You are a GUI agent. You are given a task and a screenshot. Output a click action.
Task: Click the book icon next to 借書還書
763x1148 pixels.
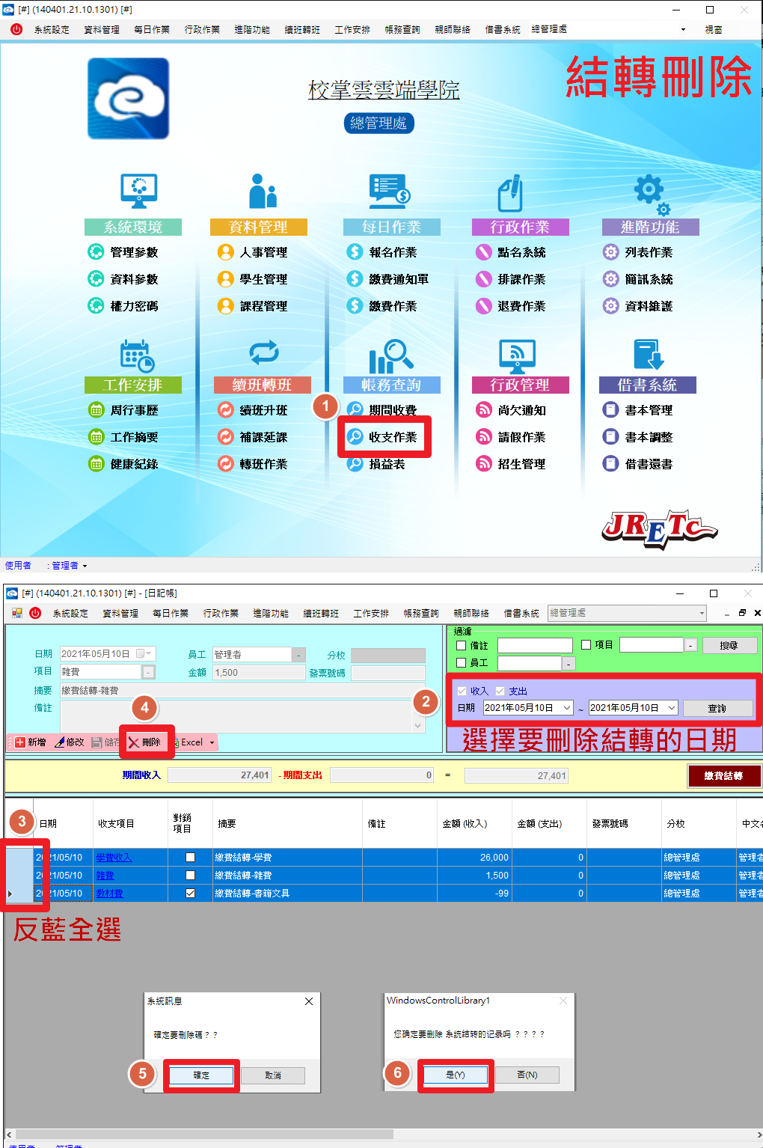coord(610,464)
